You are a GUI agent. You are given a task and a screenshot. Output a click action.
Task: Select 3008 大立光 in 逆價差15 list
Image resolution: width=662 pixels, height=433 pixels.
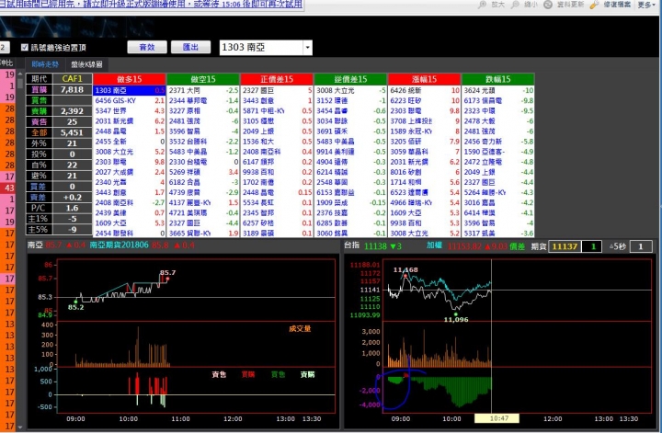point(350,90)
